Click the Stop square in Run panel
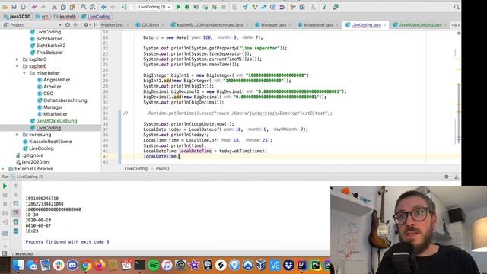This screenshot has width=487, height=274. 5,195
